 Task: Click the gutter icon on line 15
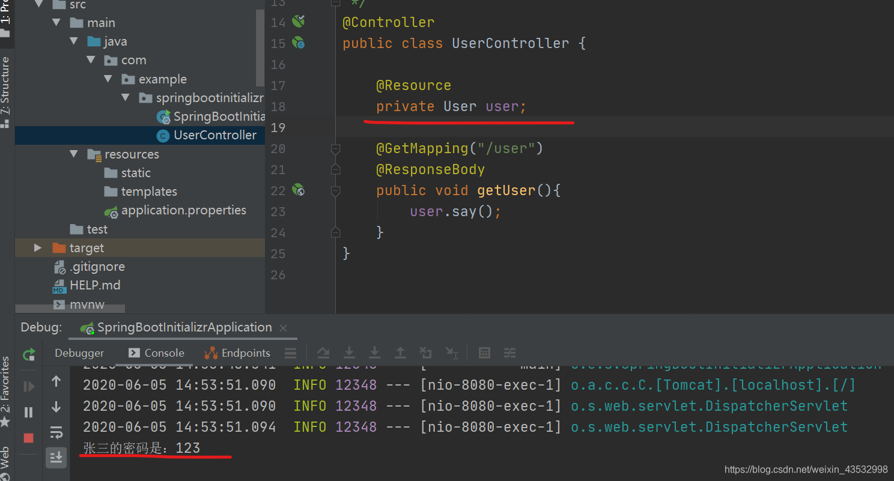click(299, 43)
